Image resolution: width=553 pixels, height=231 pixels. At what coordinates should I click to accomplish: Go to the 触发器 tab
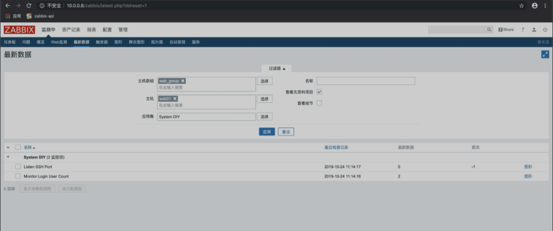point(101,42)
